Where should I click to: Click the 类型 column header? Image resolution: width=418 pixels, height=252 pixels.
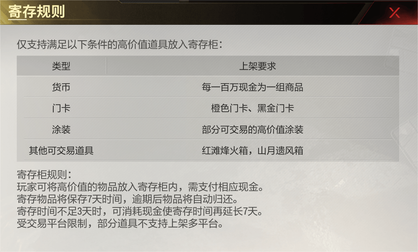(x=62, y=66)
